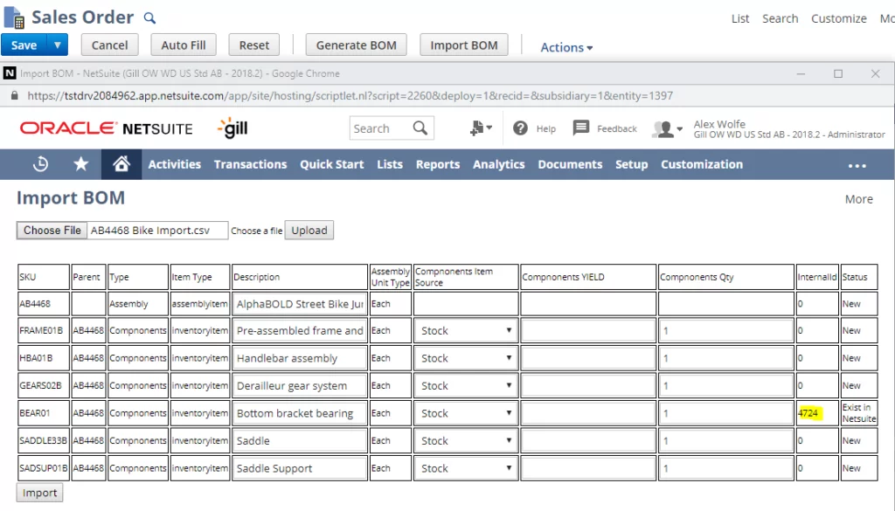
Task: Click the Feedback link text
Action: 617,129
